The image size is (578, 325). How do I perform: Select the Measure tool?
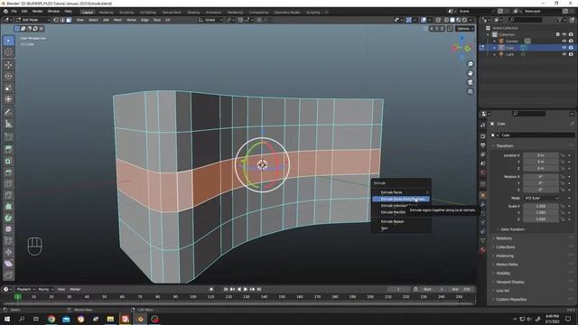point(8,124)
